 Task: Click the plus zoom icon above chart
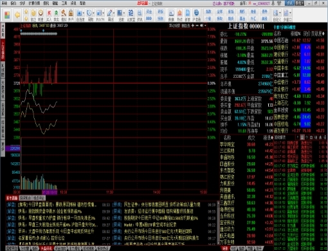coord(193,26)
